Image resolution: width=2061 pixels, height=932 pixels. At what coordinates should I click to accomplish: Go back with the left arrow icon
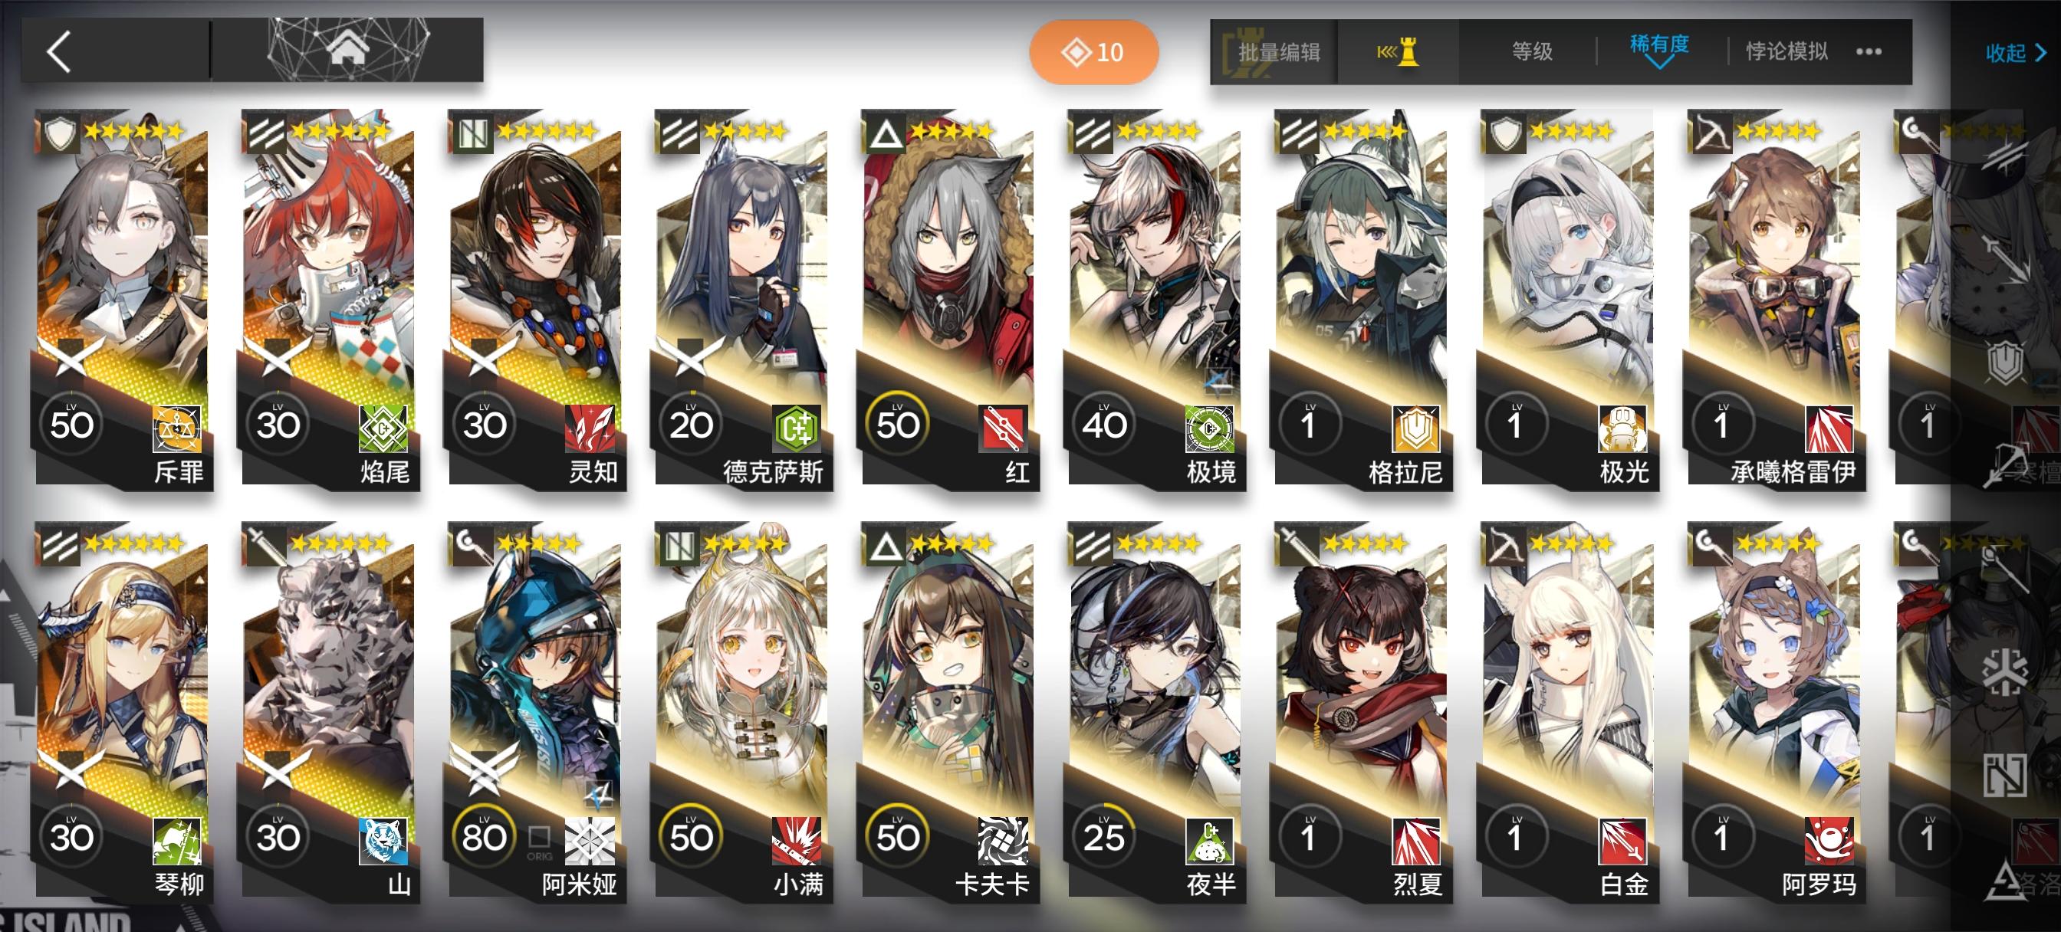pyautogui.click(x=60, y=52)
